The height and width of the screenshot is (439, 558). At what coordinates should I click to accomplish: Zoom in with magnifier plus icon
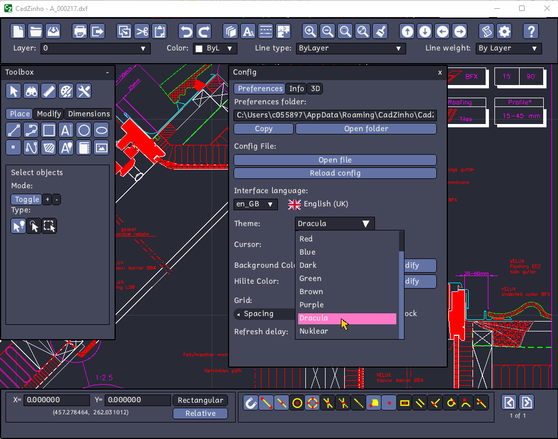pos(310,31)
